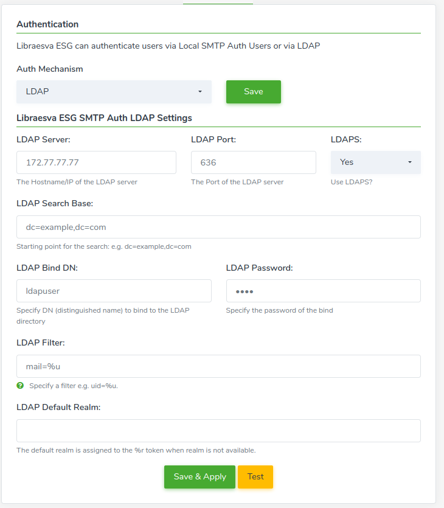Click the LDAP Default Realm field

(x=218, y=431)
